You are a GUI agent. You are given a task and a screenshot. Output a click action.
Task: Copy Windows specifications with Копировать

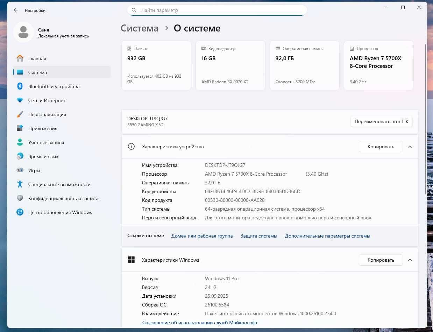pyautogui.click(x=381, y=260)
